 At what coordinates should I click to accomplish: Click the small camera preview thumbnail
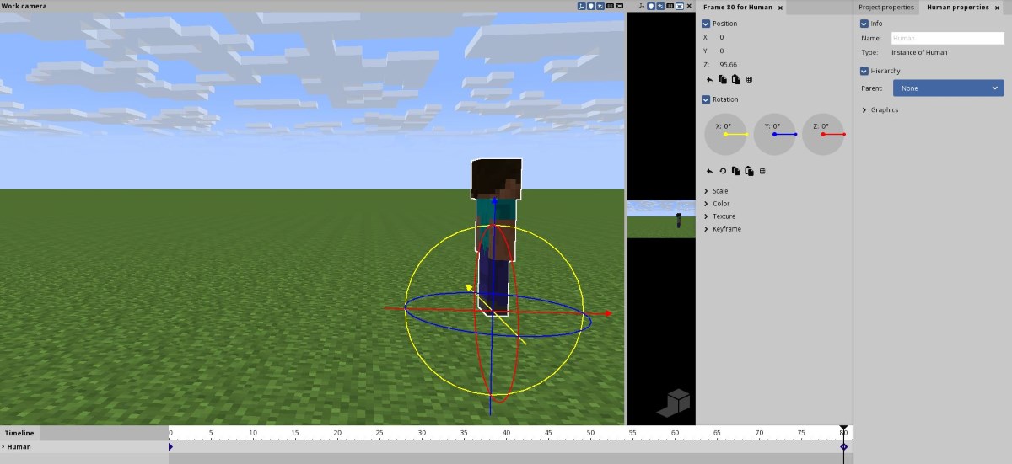tap(661, 219)
